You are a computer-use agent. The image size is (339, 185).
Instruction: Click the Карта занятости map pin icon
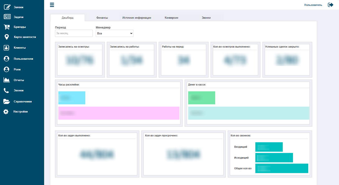[x=7, y=37]
